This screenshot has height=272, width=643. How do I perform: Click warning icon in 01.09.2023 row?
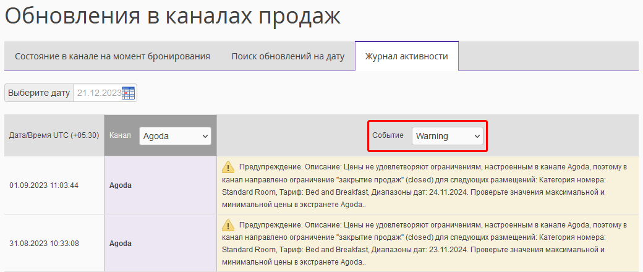(228, 168)
